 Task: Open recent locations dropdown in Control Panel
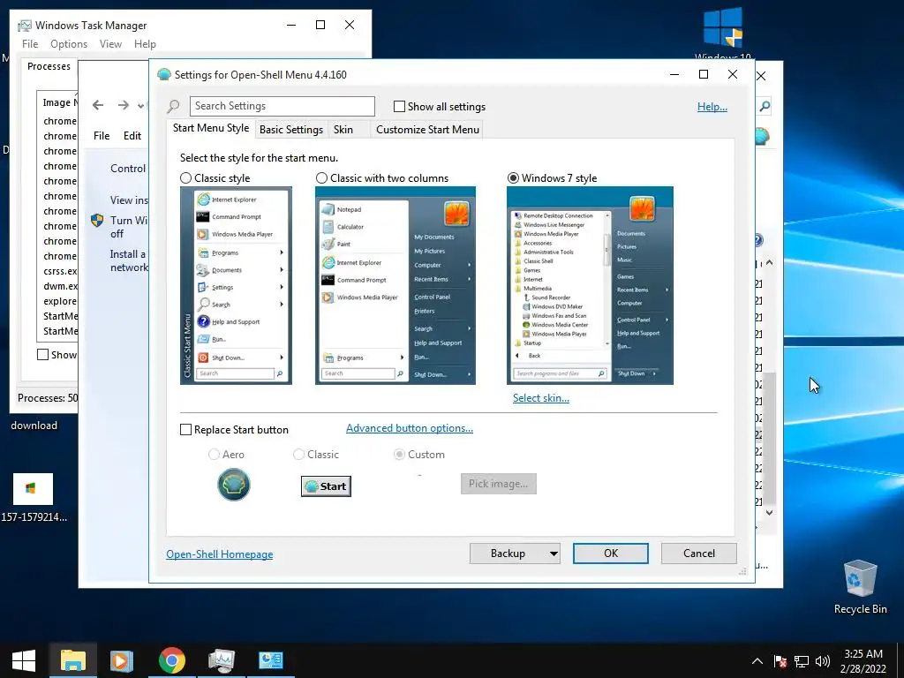(x=140, y=106)
